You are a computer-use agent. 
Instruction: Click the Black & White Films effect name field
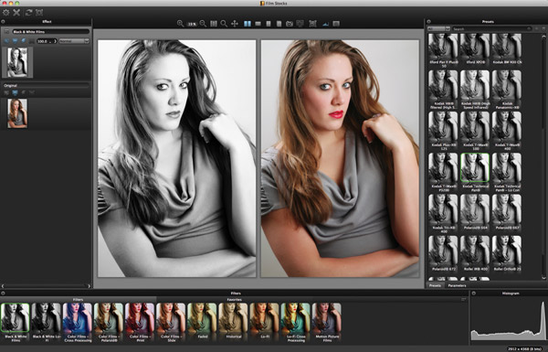point(51,31)
